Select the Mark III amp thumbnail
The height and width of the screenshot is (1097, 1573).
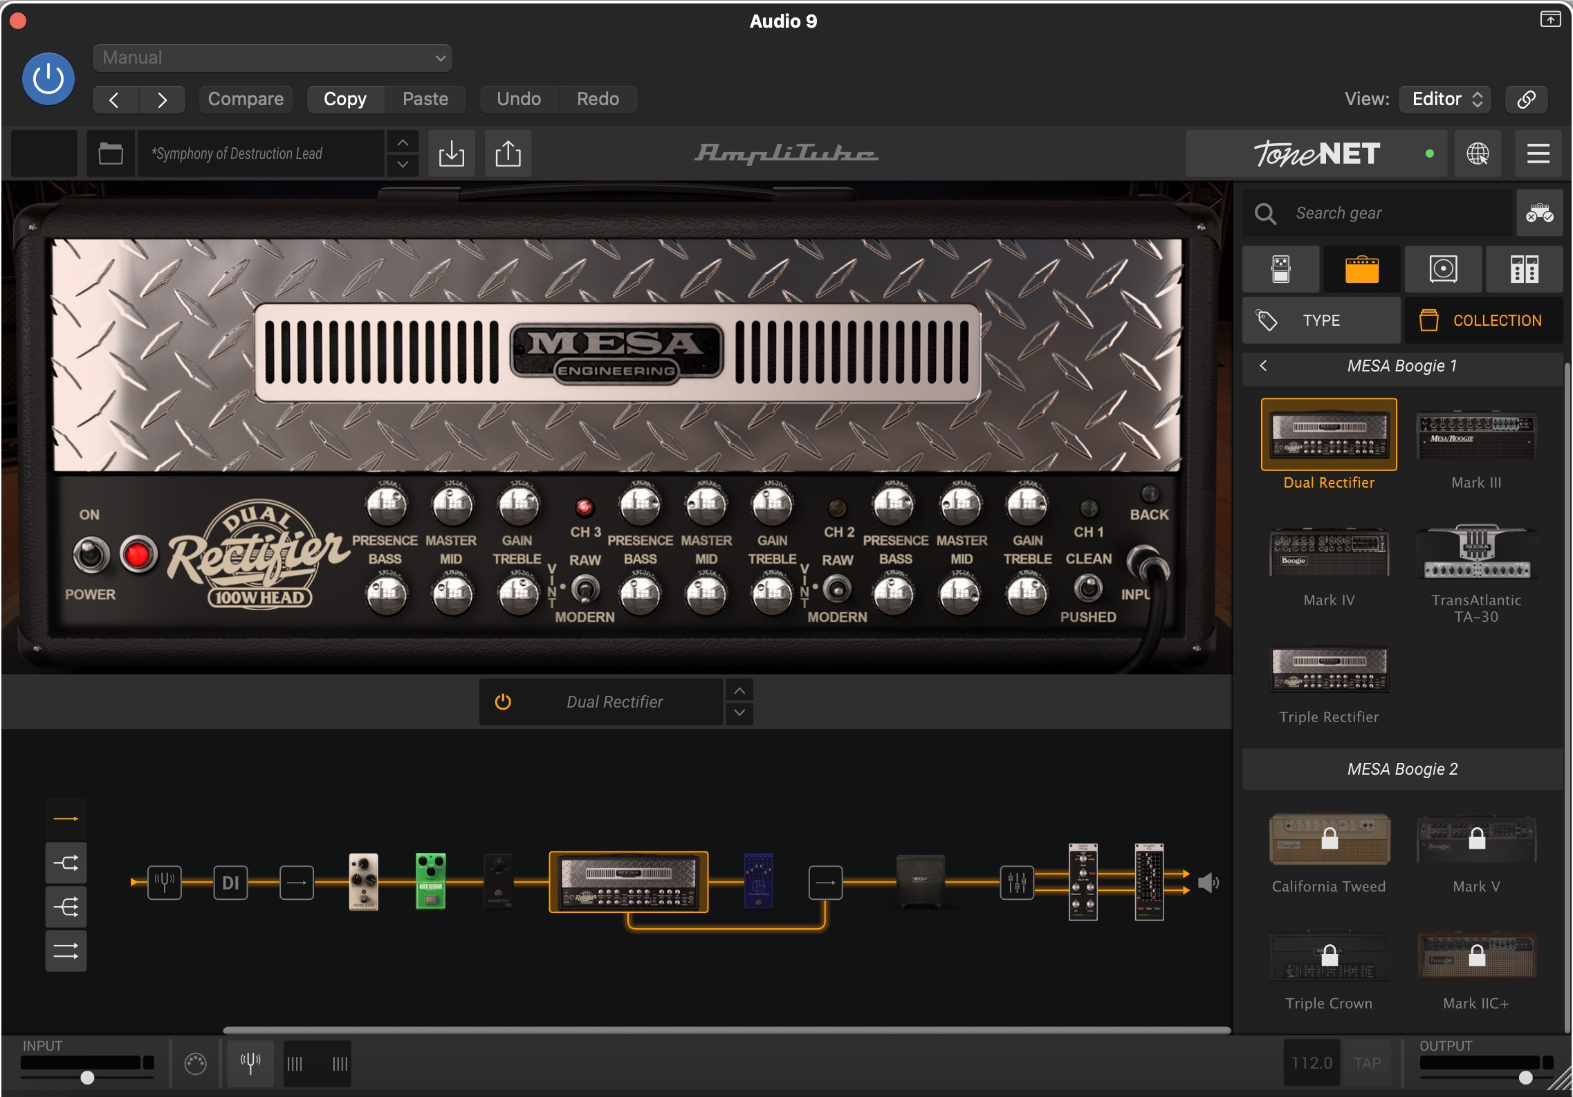[x=1476, y=436]
